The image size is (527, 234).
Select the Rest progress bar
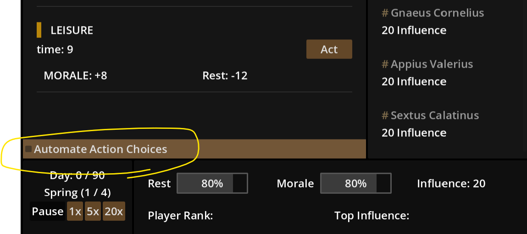(212, 183)
